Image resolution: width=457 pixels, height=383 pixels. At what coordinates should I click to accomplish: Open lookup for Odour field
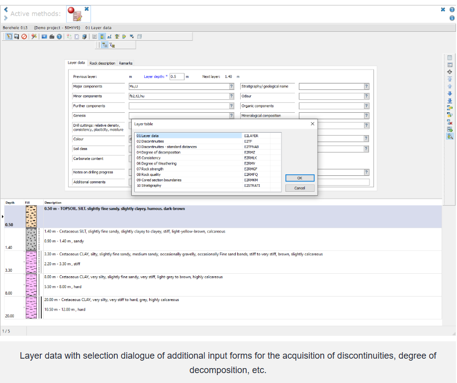click(366, 96)
